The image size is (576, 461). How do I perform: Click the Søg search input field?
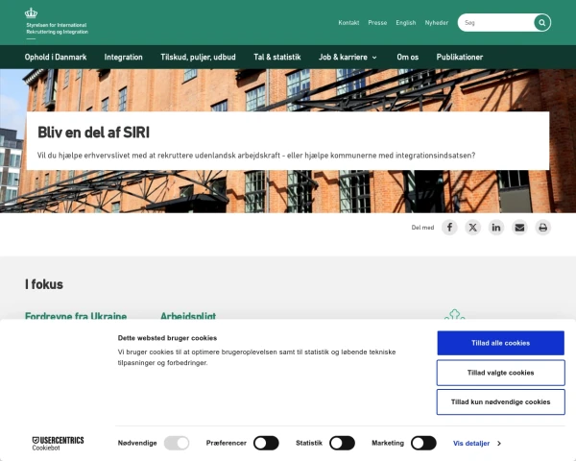(496, 23)
